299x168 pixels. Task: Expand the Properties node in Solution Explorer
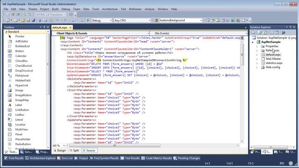point(257,46)
